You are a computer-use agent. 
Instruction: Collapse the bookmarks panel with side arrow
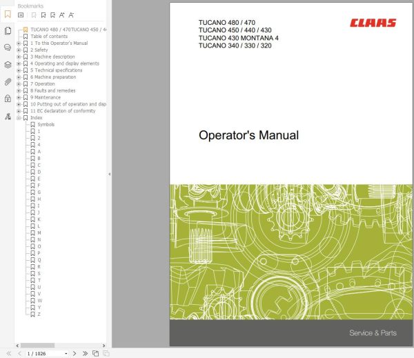pos(109,175)
